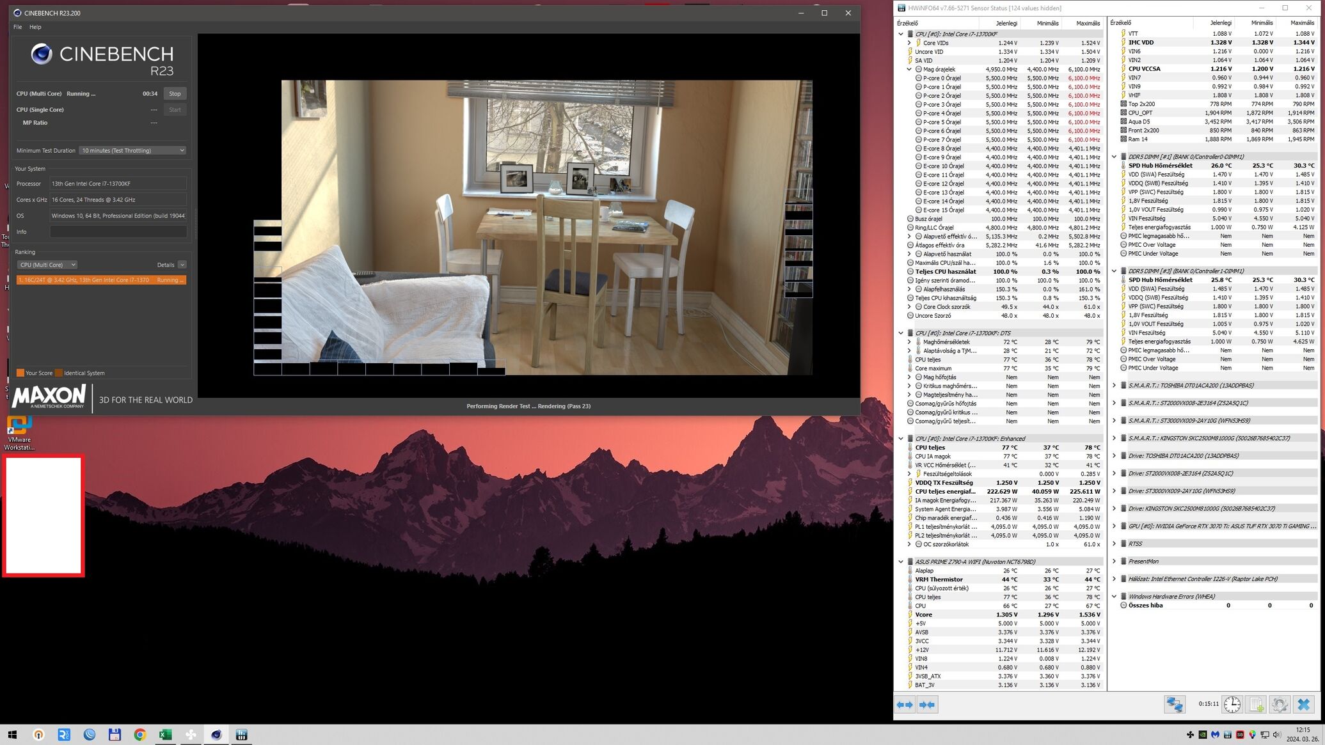The image size is (1325, 745).
Task: Select orange ranking entry 16C/24T i7-13700KF
Action: click(101, 280)
